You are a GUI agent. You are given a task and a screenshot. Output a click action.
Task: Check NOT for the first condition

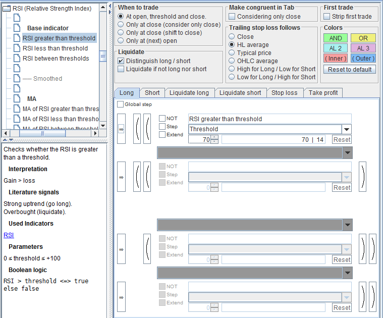click(x=162, y=119)
